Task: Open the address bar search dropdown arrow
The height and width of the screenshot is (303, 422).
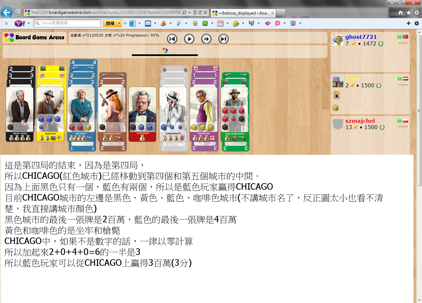Action: pos(190,13)
